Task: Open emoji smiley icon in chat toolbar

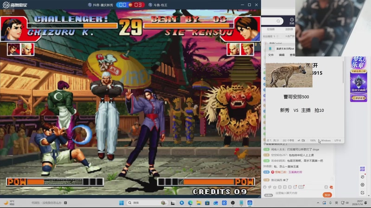Action: (265, 187)
